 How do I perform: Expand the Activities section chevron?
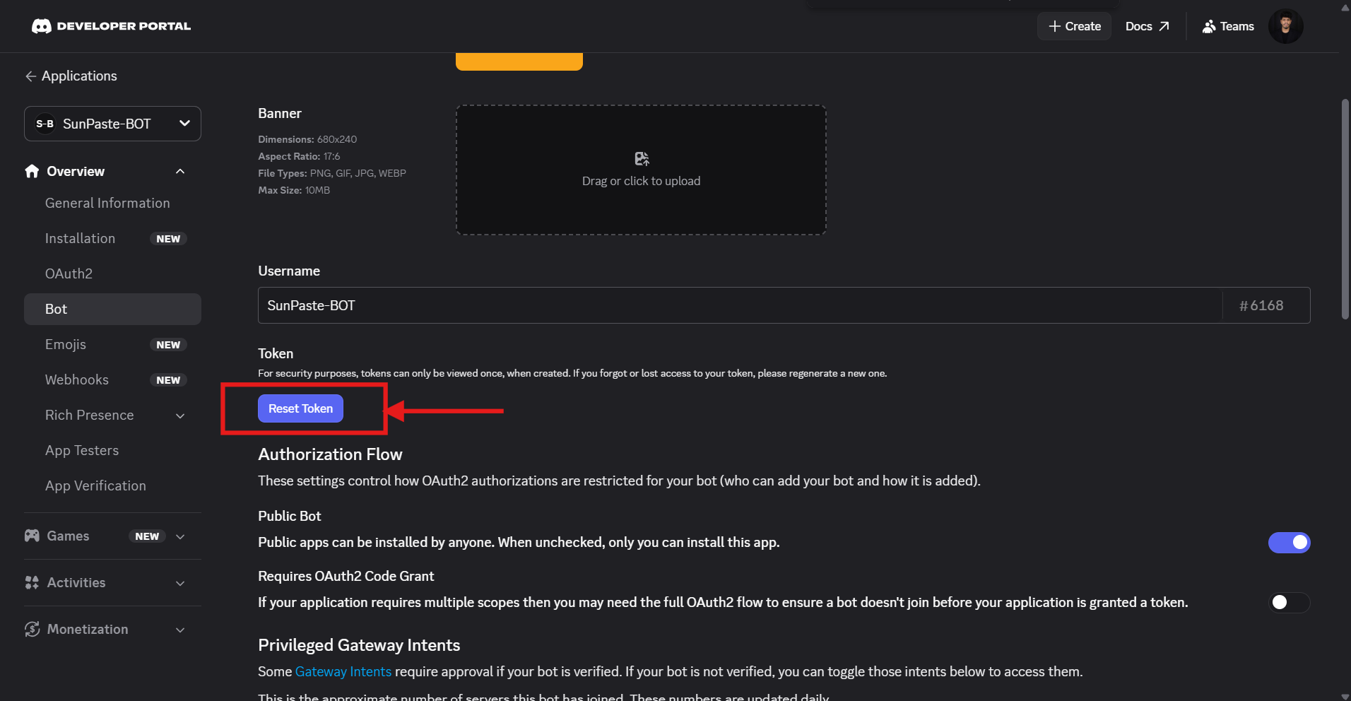point(180,583)
